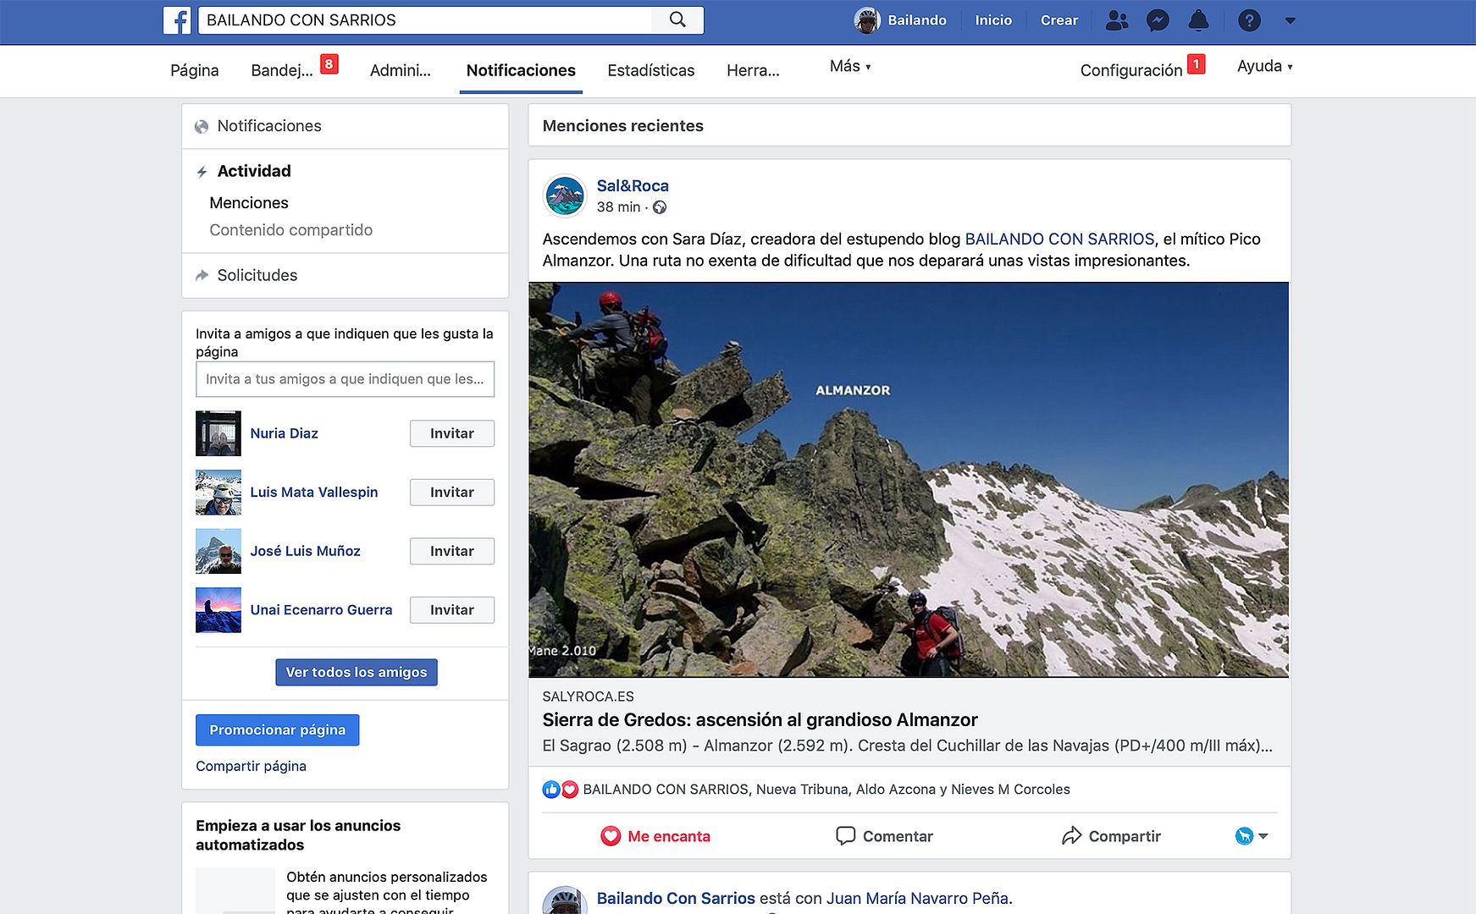Click Me encanta button on post
1476x914 pixels.
[x=655, y=836]
